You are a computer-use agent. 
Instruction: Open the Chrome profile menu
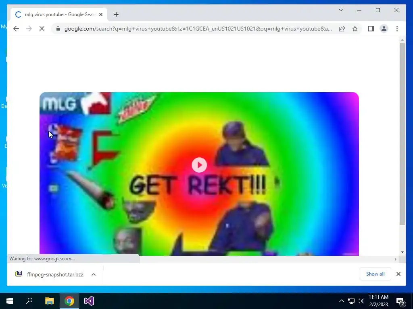click(384, 29)
